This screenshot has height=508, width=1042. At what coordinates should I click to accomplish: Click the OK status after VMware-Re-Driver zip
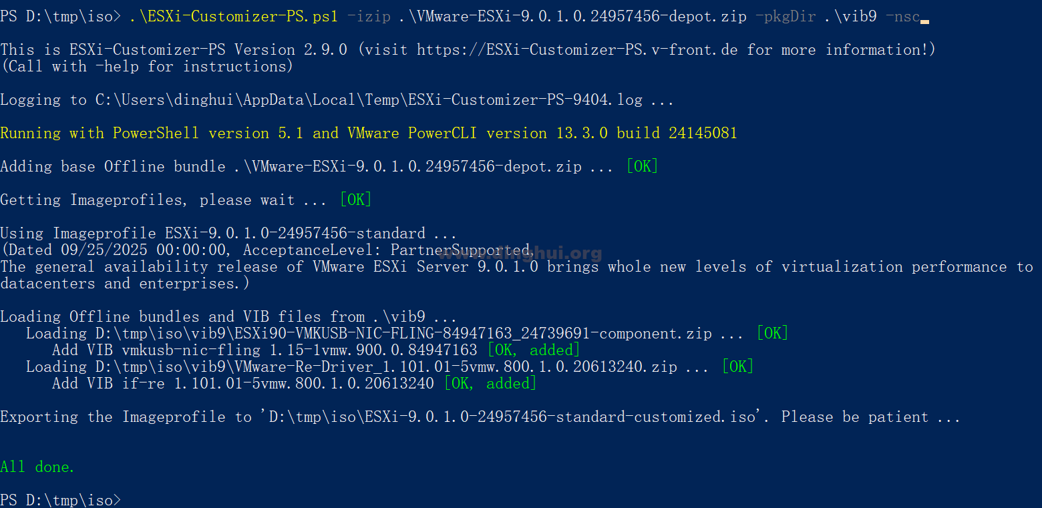tap(737, 367)
